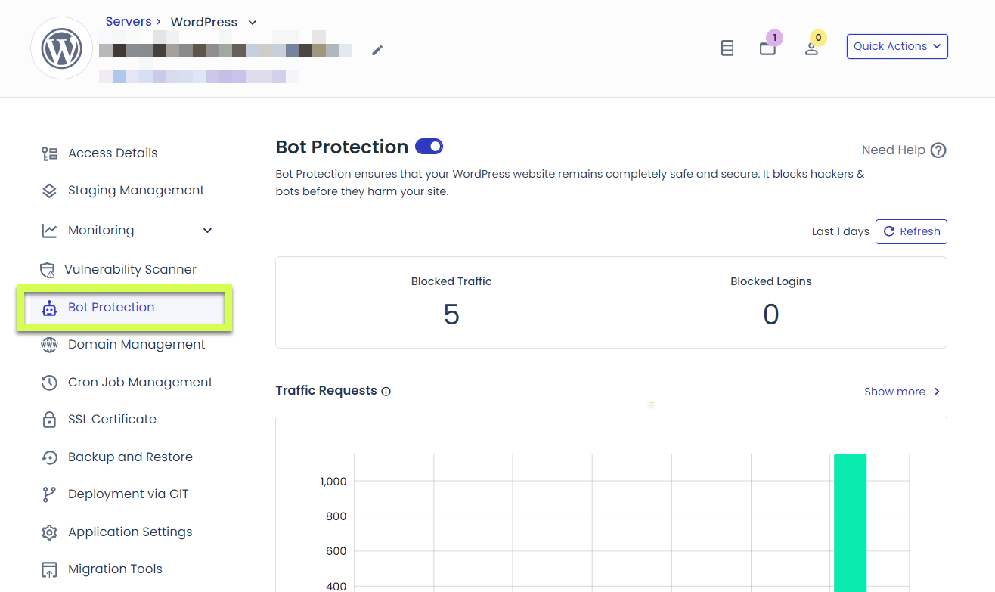Open the team members icon with badge 0
Image resolution: width=995 pixels, height=592 pixels.
click(x=811, y=48)
